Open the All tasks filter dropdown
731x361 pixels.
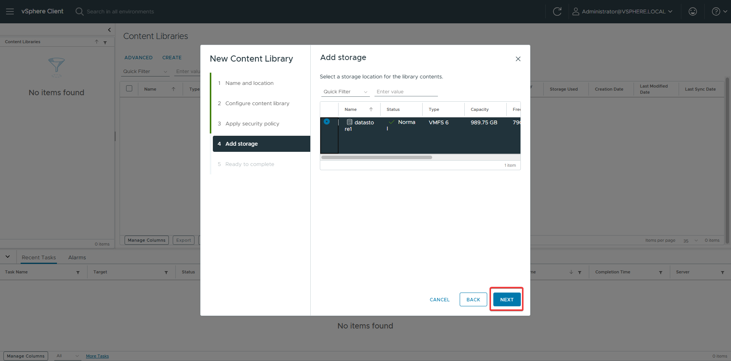68,356
